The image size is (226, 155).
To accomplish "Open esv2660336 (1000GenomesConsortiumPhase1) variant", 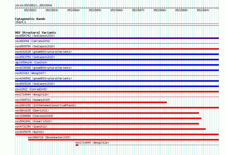I will tap(46, 105).
